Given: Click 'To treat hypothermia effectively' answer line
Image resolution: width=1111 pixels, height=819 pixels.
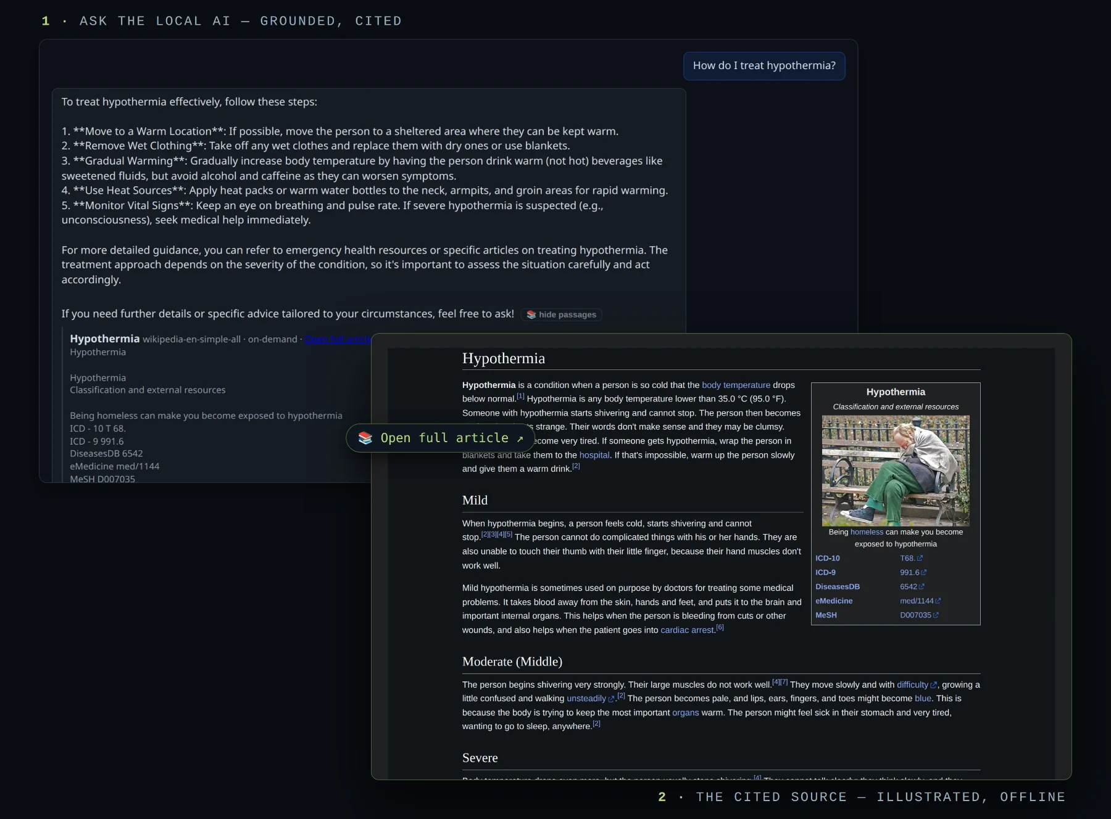Looking at the screenshot, I should [x=189, y=102].
